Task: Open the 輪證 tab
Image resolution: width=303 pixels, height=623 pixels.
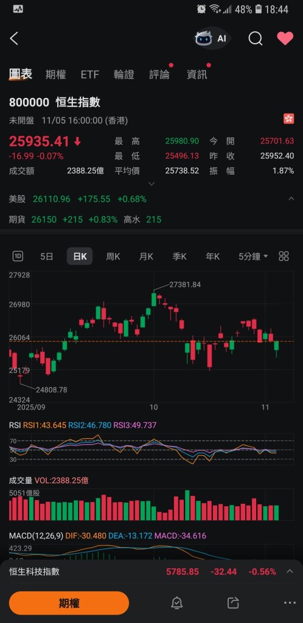Action: coord(124,74)
